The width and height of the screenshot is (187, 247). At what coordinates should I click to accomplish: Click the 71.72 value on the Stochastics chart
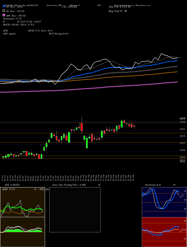click(181, 196)
